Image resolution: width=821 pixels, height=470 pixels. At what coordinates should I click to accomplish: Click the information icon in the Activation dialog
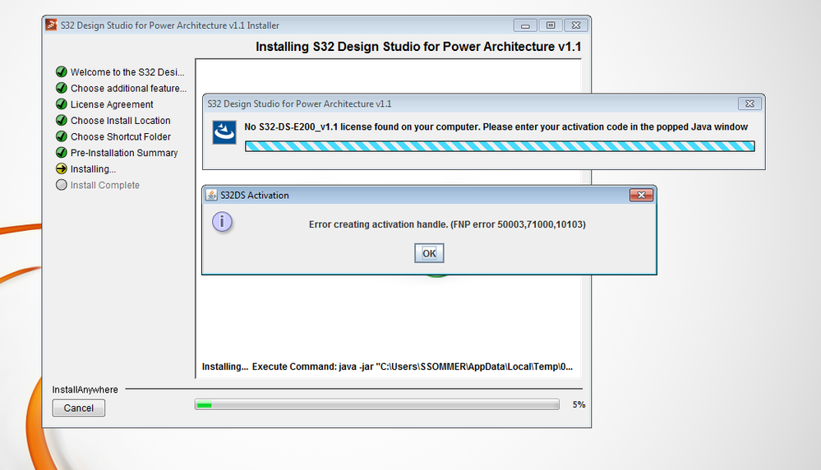[x=222, y=222]
